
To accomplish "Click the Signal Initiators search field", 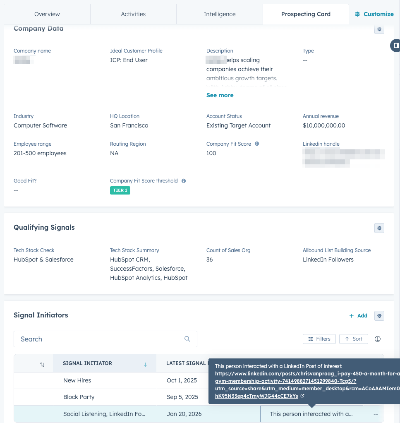I will click(x=99, y=339).
